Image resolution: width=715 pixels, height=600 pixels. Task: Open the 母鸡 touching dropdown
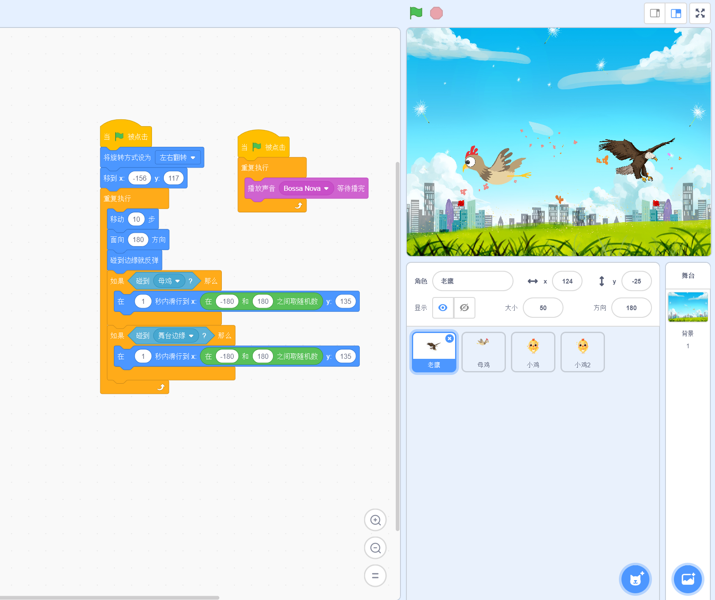pos(177,281)
